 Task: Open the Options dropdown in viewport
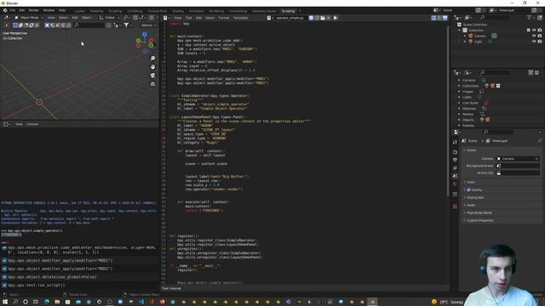click(x=148, y=25)
